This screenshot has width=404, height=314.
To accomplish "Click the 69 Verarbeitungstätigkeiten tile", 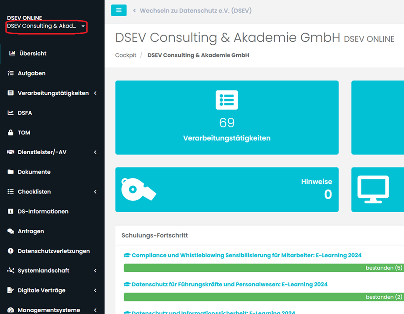I will [227, 117].
